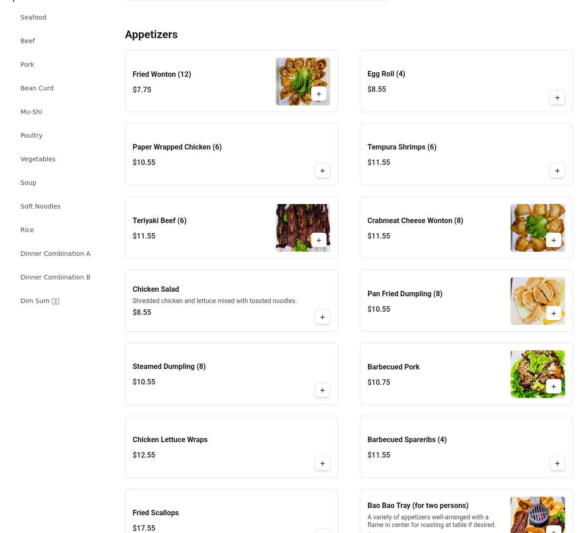Select Mu-Shi in the sidebar
586x533 pixels.
31,112
